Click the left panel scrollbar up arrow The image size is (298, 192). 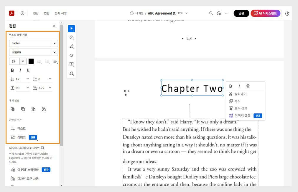(61, 23)
